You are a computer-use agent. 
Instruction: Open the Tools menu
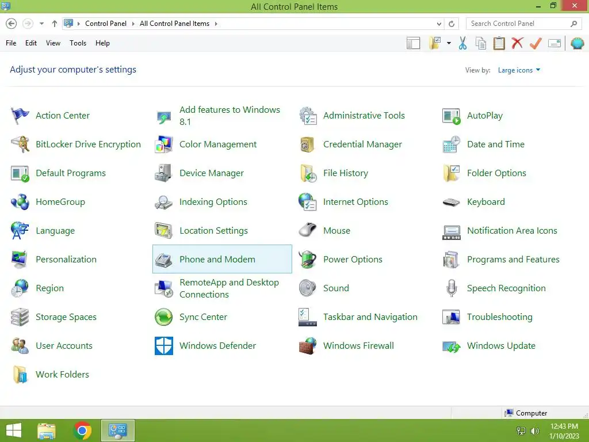tap(78, 43)
